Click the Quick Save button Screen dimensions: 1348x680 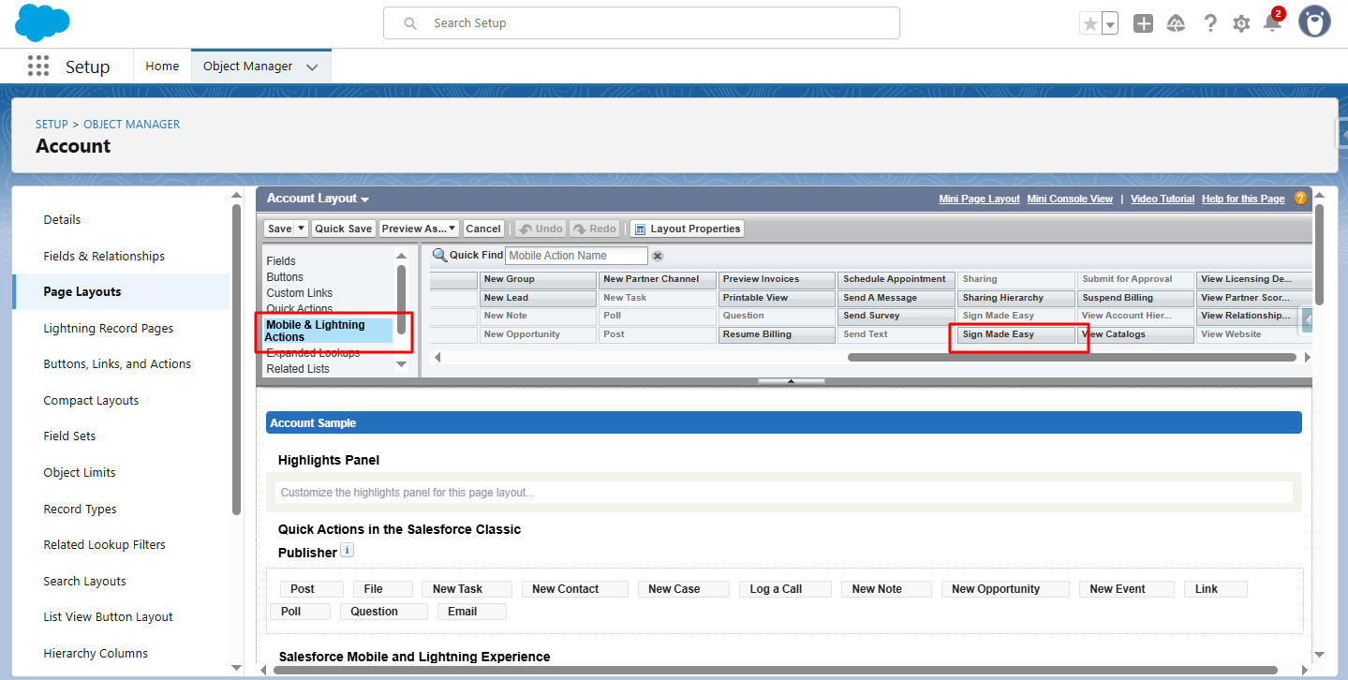click(x=343, y=229)
